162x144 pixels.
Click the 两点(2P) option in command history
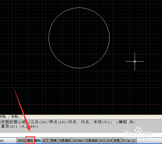pos(57,122)
